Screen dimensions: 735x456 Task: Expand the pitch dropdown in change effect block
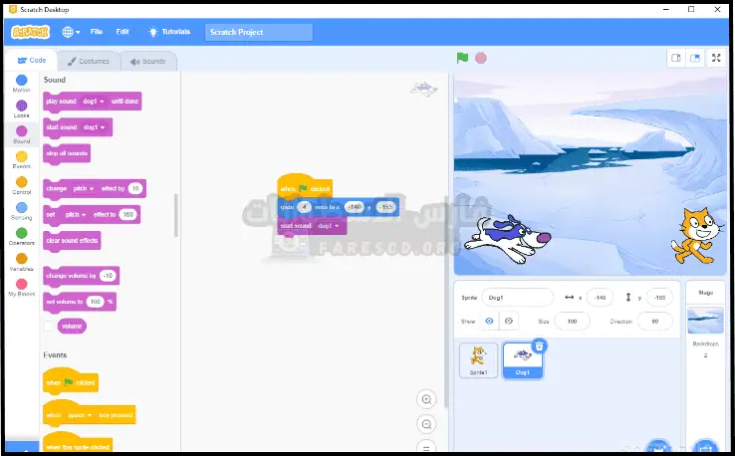click(x=86, y=188)
